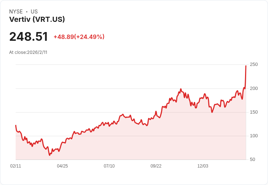Viewport: 268px width, 185px height.
Task: Select the 100 price axis label
Action: point(253,136)
